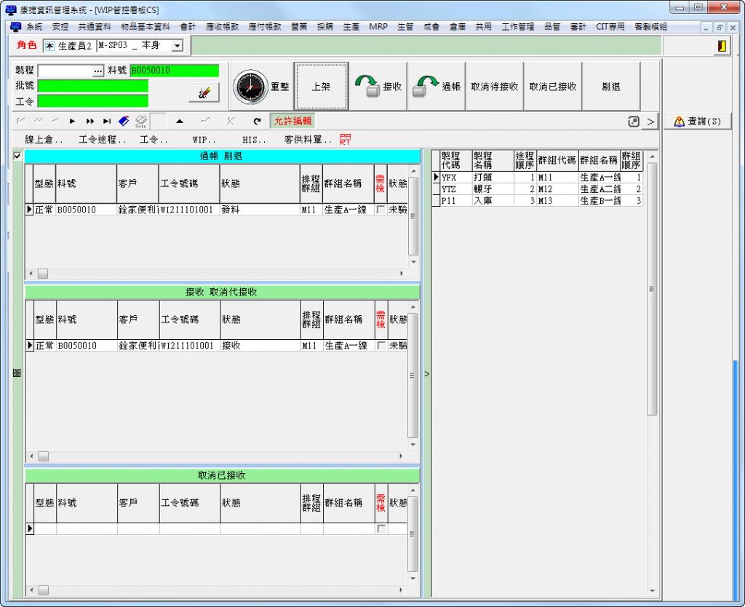Click the clear-fields eraser icon button
This screenshot has height=607, width=745.
tap(204, 92)
